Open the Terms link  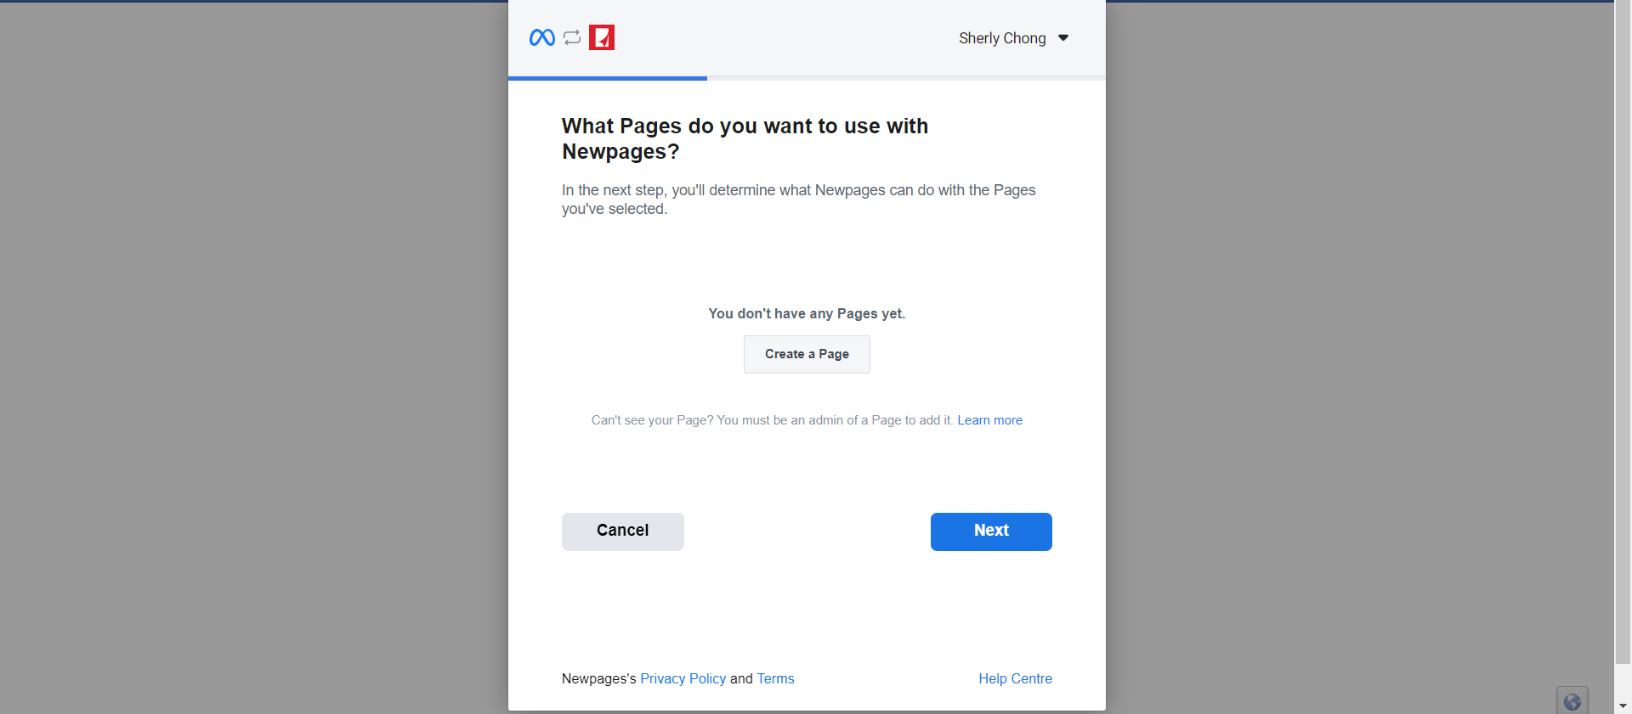click(x=775, y=678)
